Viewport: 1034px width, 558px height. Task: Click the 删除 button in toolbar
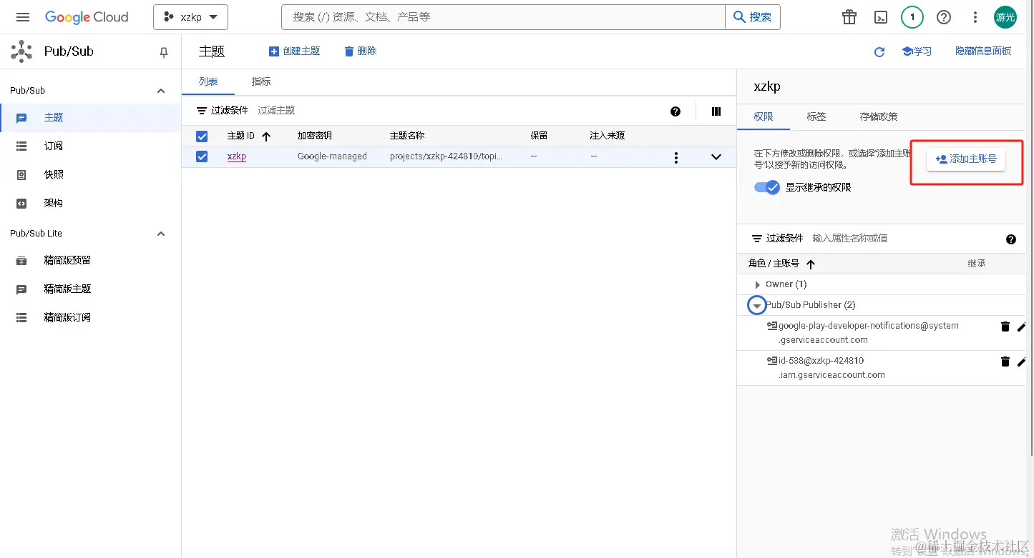(360, 51)
